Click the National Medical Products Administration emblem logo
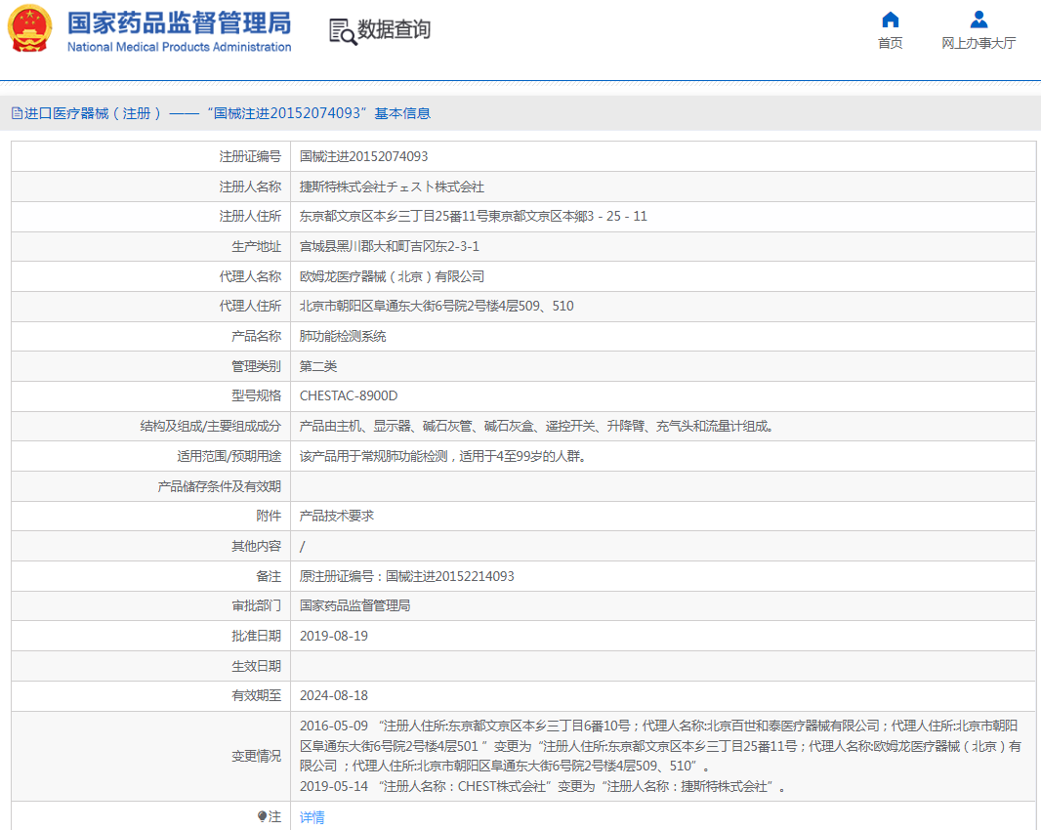1041x830 pixels. (x=29, y=29)
